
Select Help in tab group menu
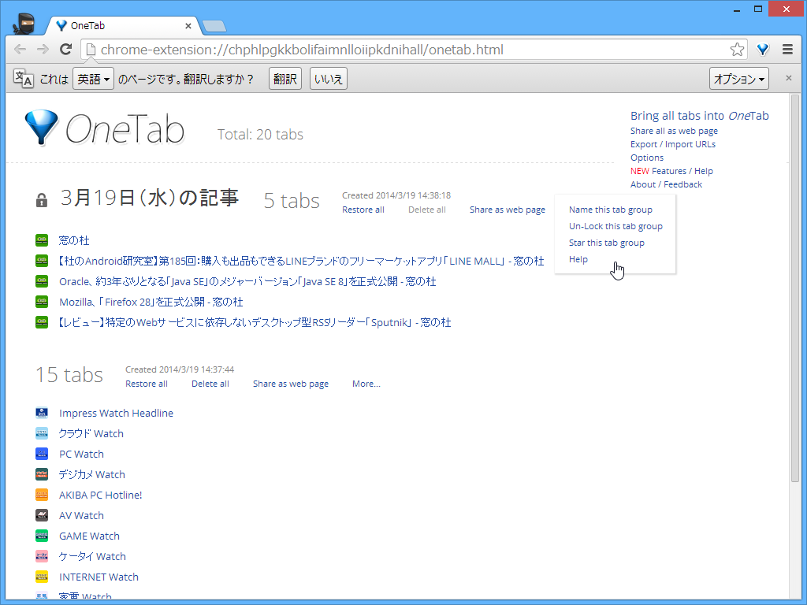coord(578,259)
